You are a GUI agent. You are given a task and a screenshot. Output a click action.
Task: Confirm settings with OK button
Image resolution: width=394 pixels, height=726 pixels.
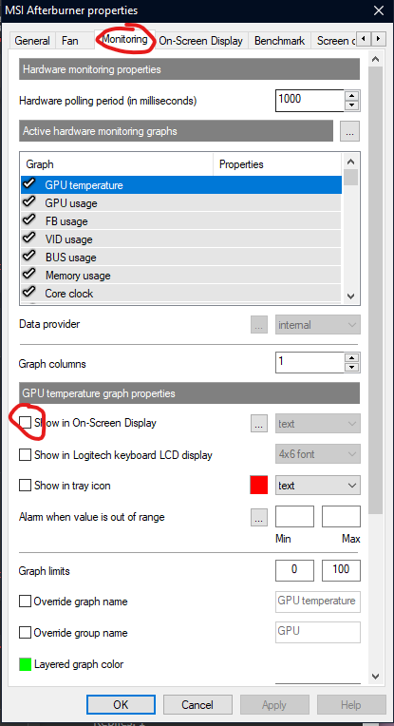tap(121, 705)
